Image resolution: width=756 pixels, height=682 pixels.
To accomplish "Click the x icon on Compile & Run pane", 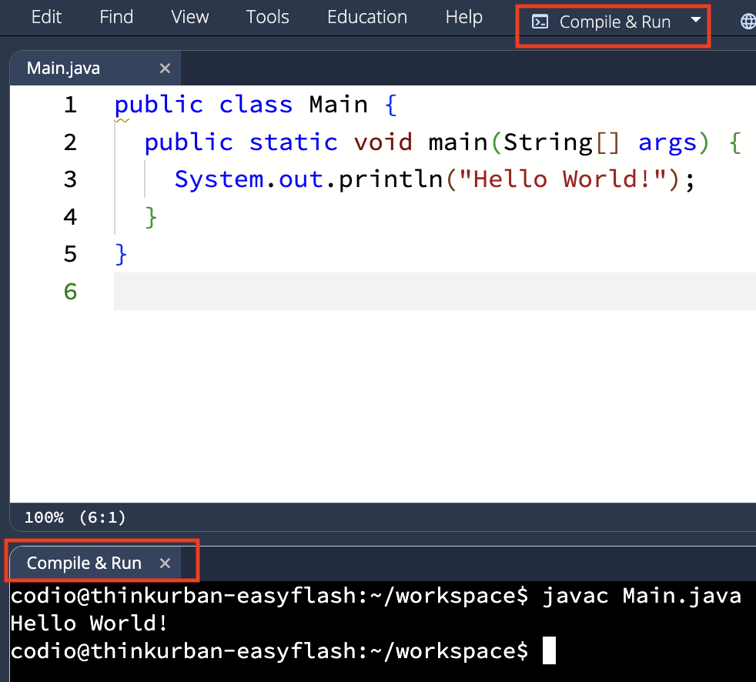I will tap(165, 563).
